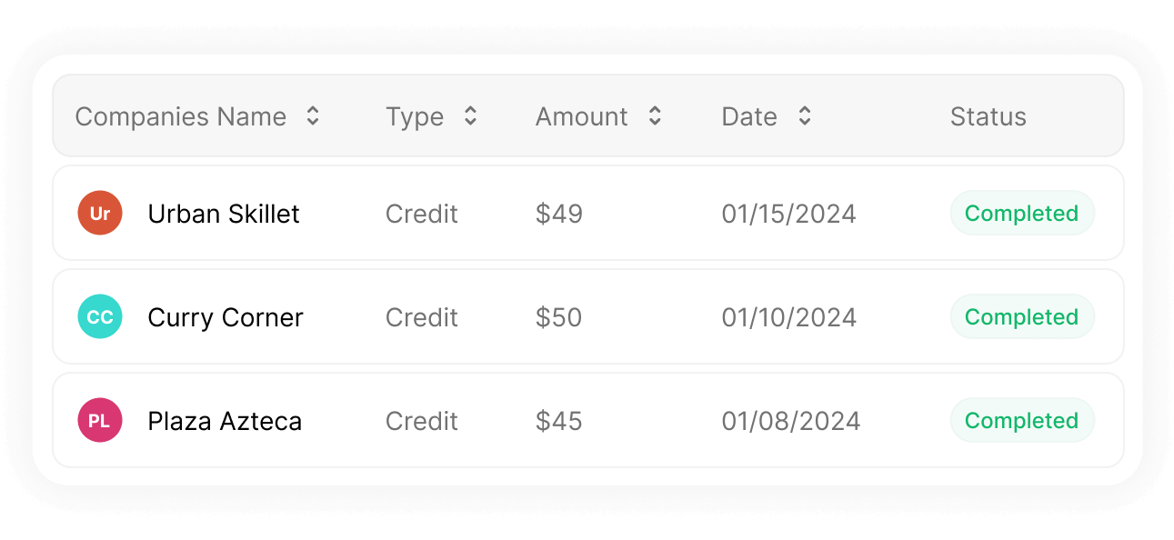Click the Plaza Azteca PL avatar
Image resolution: width=1174 pixels, height=540 pixels.
(100, 420)
